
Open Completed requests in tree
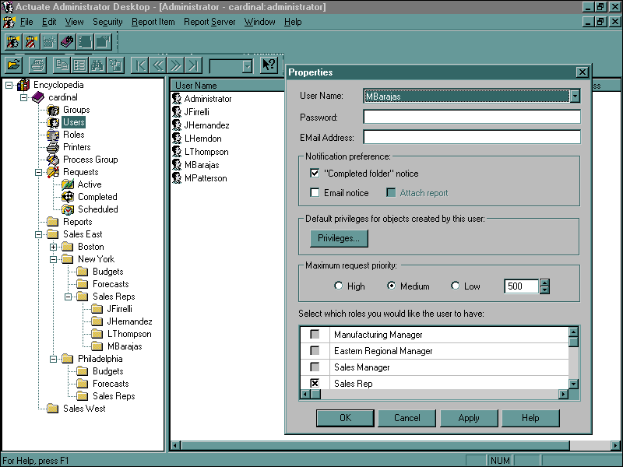tap(97, 197)
